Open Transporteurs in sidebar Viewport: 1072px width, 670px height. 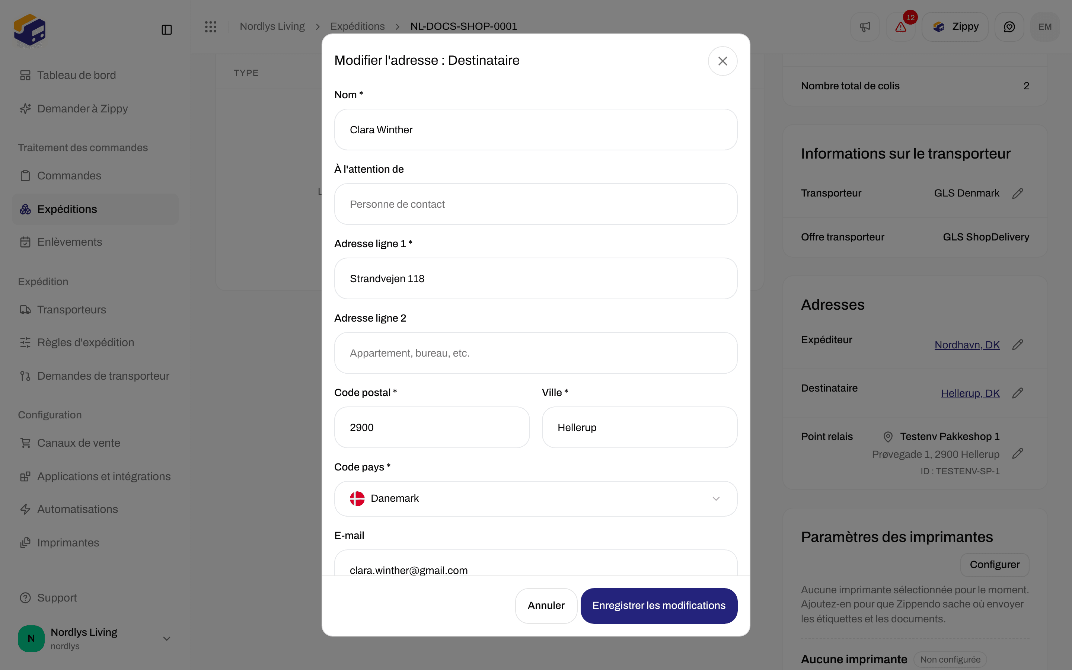pyautogui.click(x=95, y=310)
